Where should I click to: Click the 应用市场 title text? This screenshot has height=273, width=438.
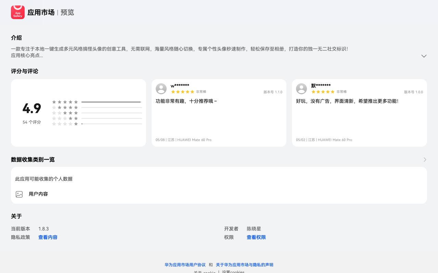(x=41, y=12)
